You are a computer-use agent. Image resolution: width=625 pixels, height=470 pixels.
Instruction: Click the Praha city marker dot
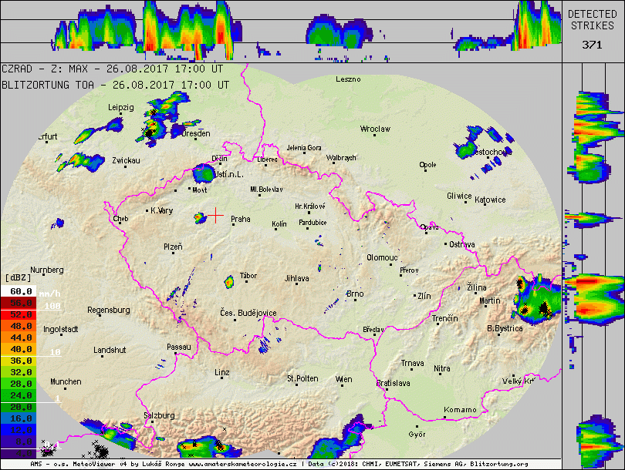227,220
